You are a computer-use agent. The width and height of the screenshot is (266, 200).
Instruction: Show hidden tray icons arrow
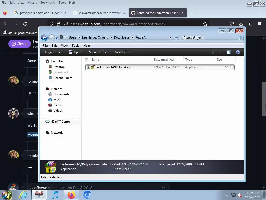[x=227, y=195]
